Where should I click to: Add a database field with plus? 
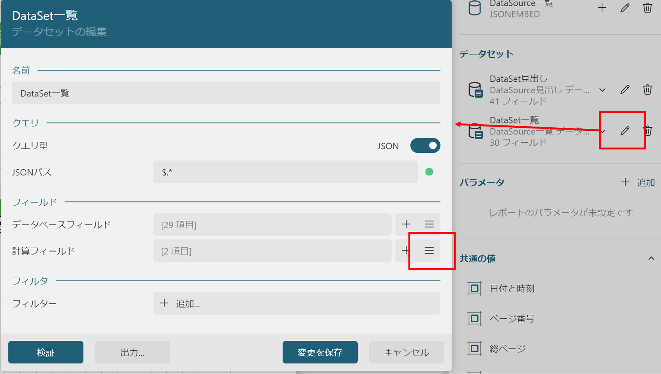coord(406,224)
